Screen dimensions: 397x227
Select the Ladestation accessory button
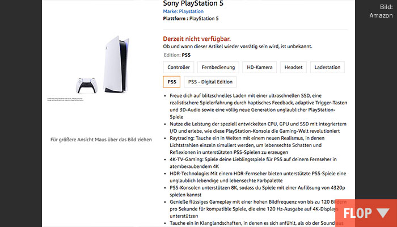coord(328,67)
